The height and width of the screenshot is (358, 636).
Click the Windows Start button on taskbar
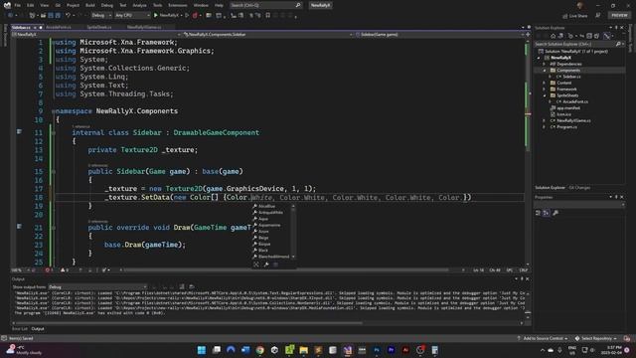click(x=202, y=350)
